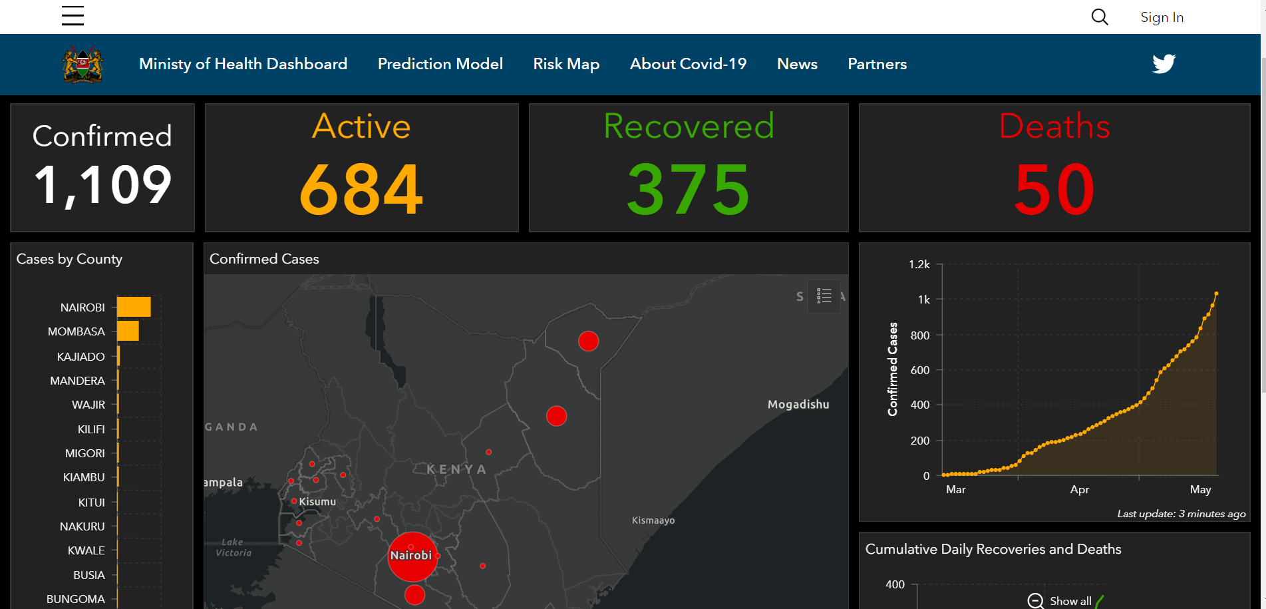This screenshot has width=1266, height=609.
Task: Click the last point on Confirmed Cases curve
Action: coord(1216,294)
